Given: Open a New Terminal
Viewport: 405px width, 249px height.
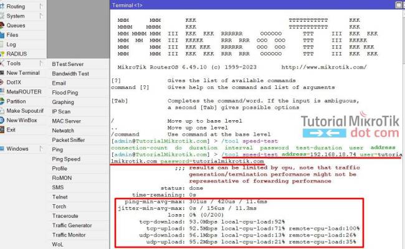Looking at the screenshot, I should pyautogui.click(x=23, y=73).
